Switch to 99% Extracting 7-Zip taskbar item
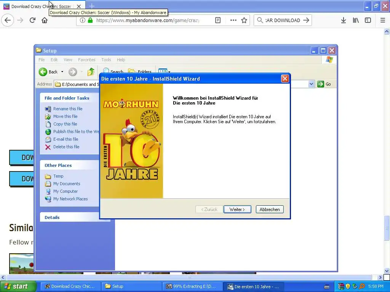 click(x=192, y=286)
